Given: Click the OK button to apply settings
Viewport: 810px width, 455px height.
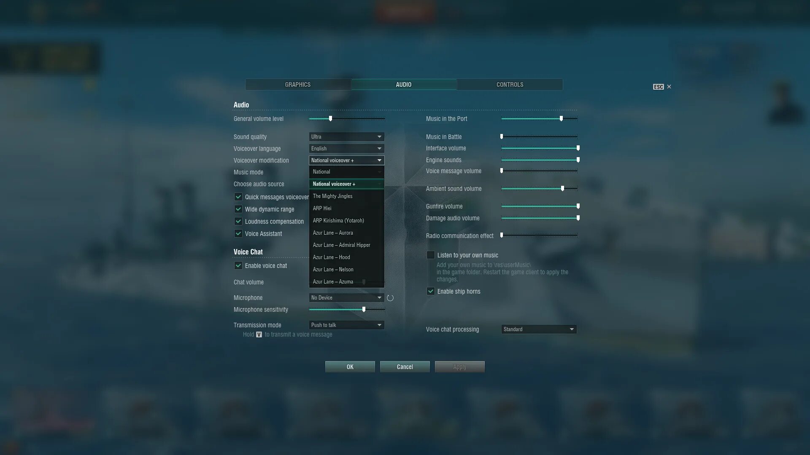Looking at the screenshot, I should pos(350,367).
